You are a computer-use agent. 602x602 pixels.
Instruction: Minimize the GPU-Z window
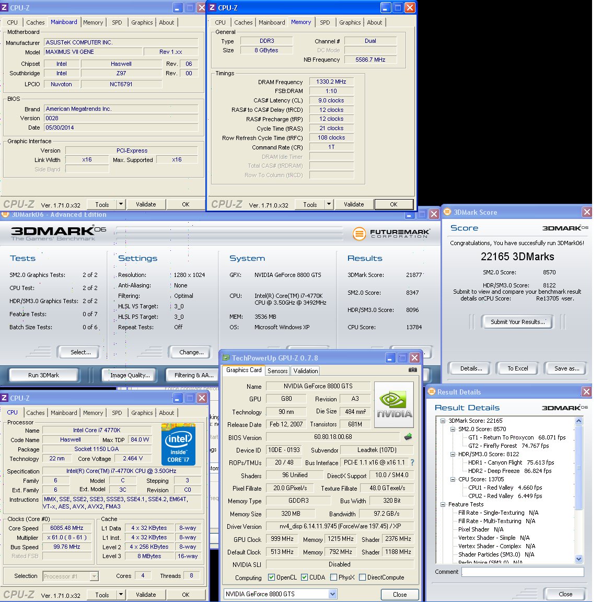390,358
